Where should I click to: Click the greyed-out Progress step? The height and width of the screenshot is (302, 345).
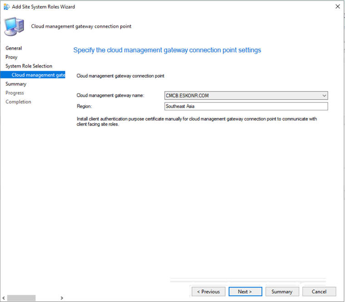click(x=15, y=93)
